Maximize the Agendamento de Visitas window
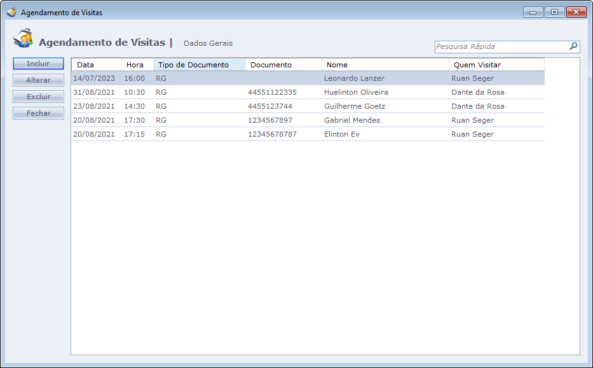Image resolution: width=593 pixels, height=368 pixels. pos(554,12)
